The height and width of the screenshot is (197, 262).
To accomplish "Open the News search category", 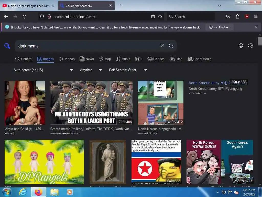I will click(x=87, y=59).
